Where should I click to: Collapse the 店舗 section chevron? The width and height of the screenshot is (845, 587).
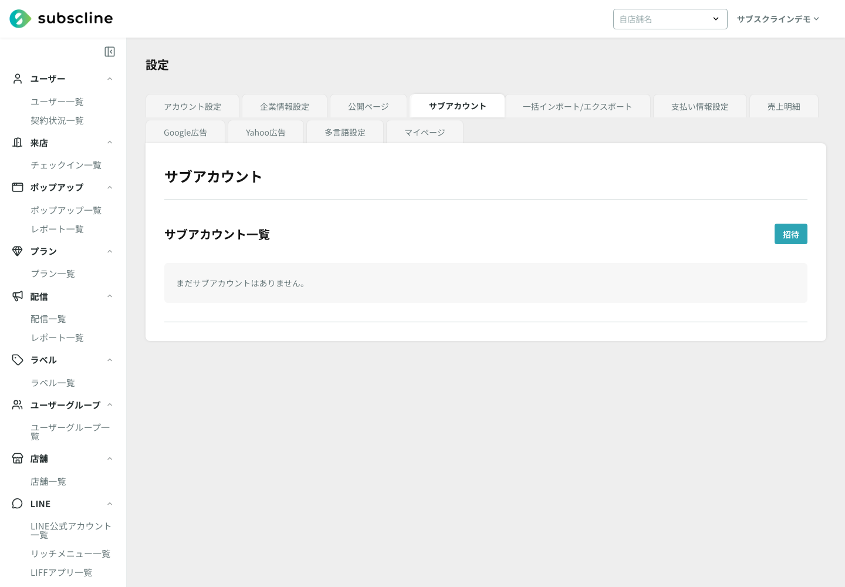click(110, 458)
